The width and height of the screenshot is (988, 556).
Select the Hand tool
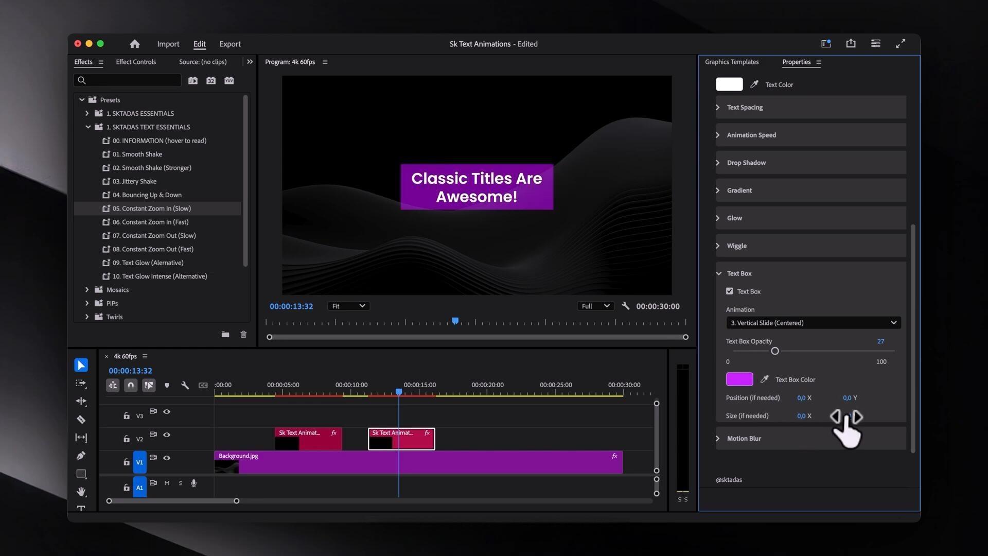tap(81, 491)
